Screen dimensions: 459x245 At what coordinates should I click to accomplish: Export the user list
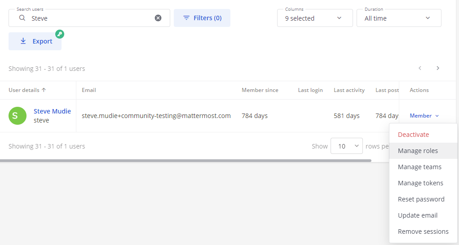pyautogui.click(x=35, y=41)
